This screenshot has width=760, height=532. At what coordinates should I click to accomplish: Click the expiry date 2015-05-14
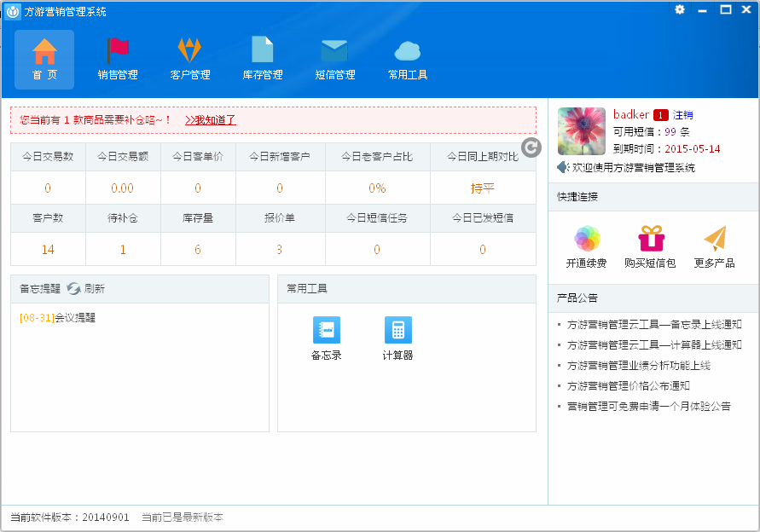click(x=692, y=148)
